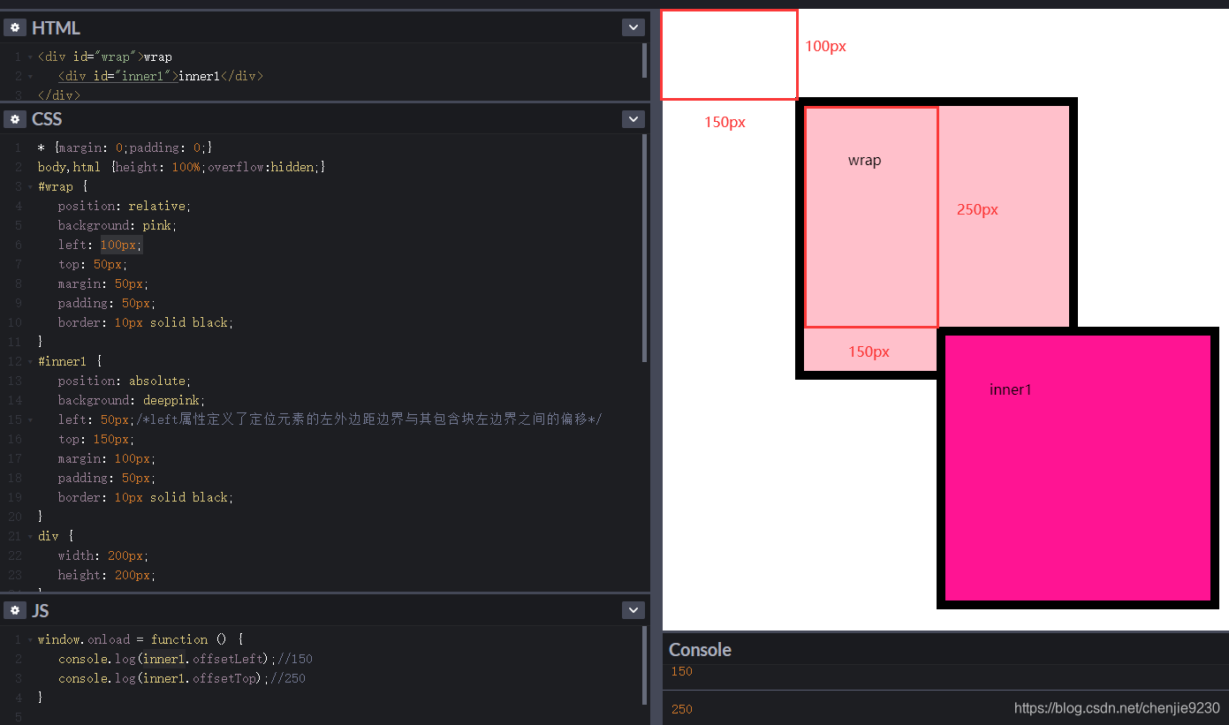The image size is (1229, 725).
Task: Fold the div CSS rule block
Action: [30, 537]
